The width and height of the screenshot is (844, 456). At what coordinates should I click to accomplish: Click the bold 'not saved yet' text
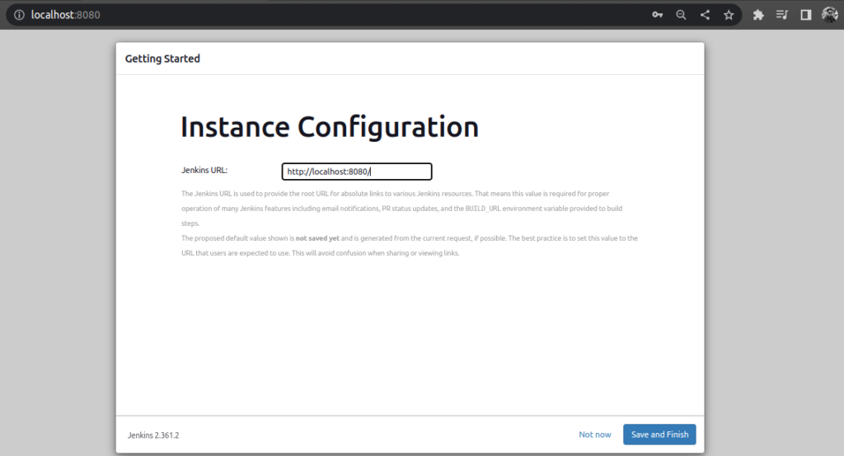[317, 238]
